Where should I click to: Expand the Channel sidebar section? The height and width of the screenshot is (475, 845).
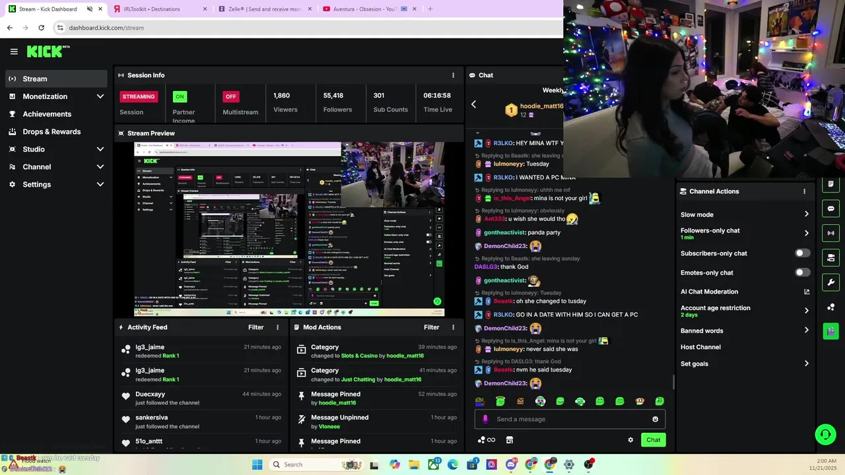click(x=56, y=167)
